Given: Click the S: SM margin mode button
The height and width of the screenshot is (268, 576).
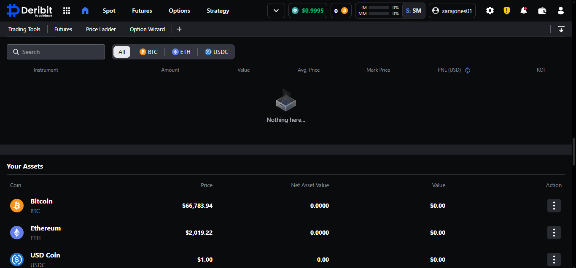Looking at the screenshot, I should pos(414,11).
